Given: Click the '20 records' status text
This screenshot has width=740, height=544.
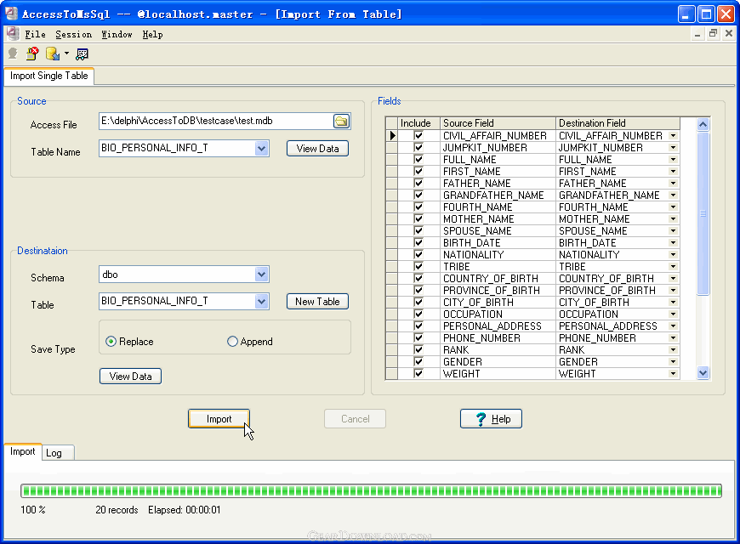Looking at the screenshot, I should tap(117, 510).
